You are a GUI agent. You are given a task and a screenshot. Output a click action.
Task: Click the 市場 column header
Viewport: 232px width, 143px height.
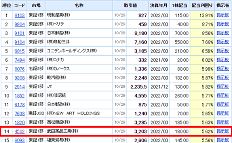(x=36, y=6)
